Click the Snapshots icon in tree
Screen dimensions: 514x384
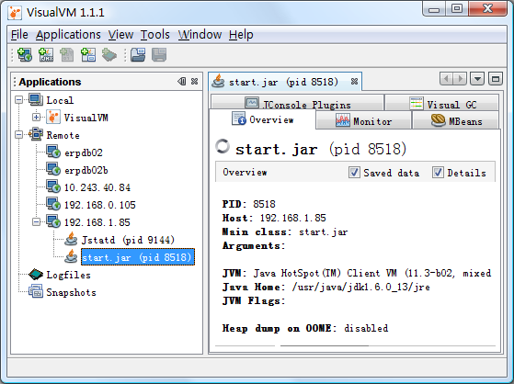[x=36, y=291]
